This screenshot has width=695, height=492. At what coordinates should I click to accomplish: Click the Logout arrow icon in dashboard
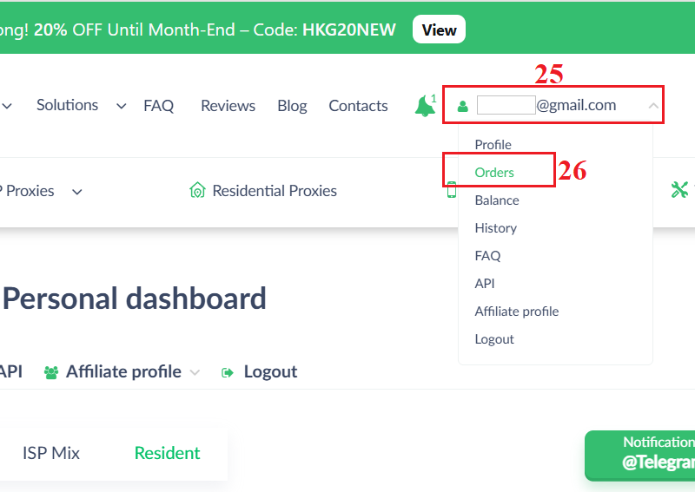coord(228,372)
